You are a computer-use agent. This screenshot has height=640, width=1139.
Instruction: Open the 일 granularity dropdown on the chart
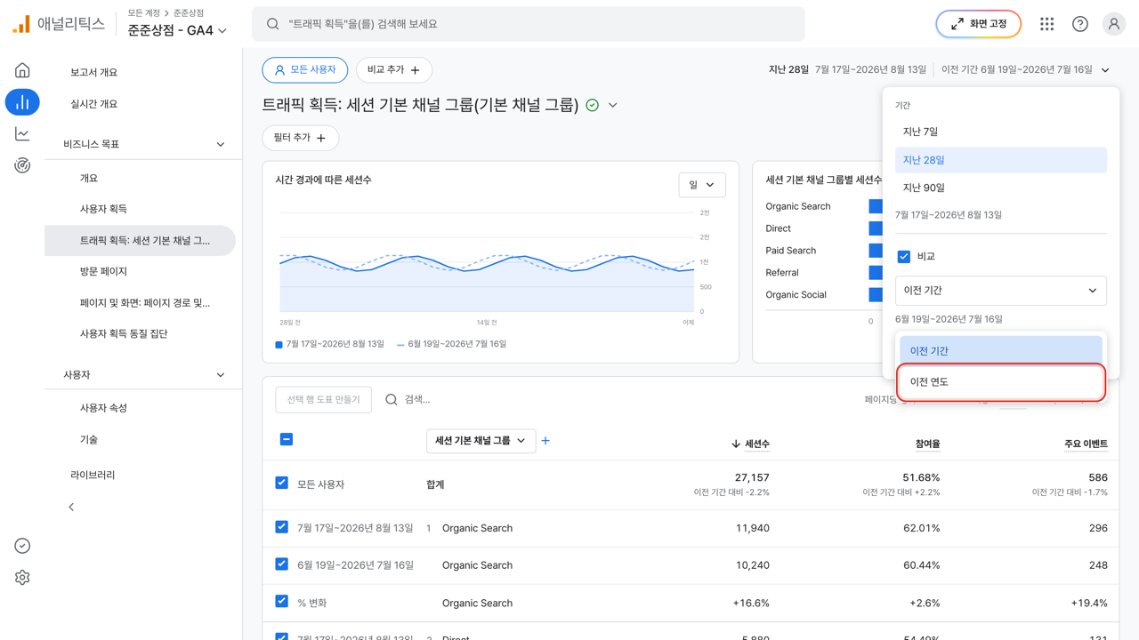pos(702,185)
